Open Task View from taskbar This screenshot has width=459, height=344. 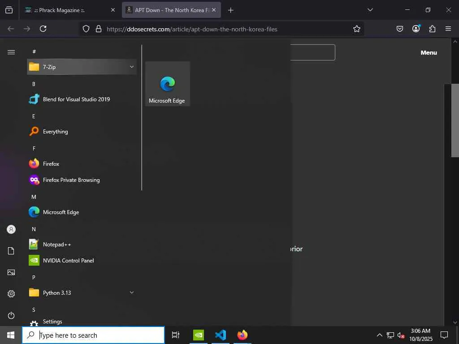tap(176, 335)
